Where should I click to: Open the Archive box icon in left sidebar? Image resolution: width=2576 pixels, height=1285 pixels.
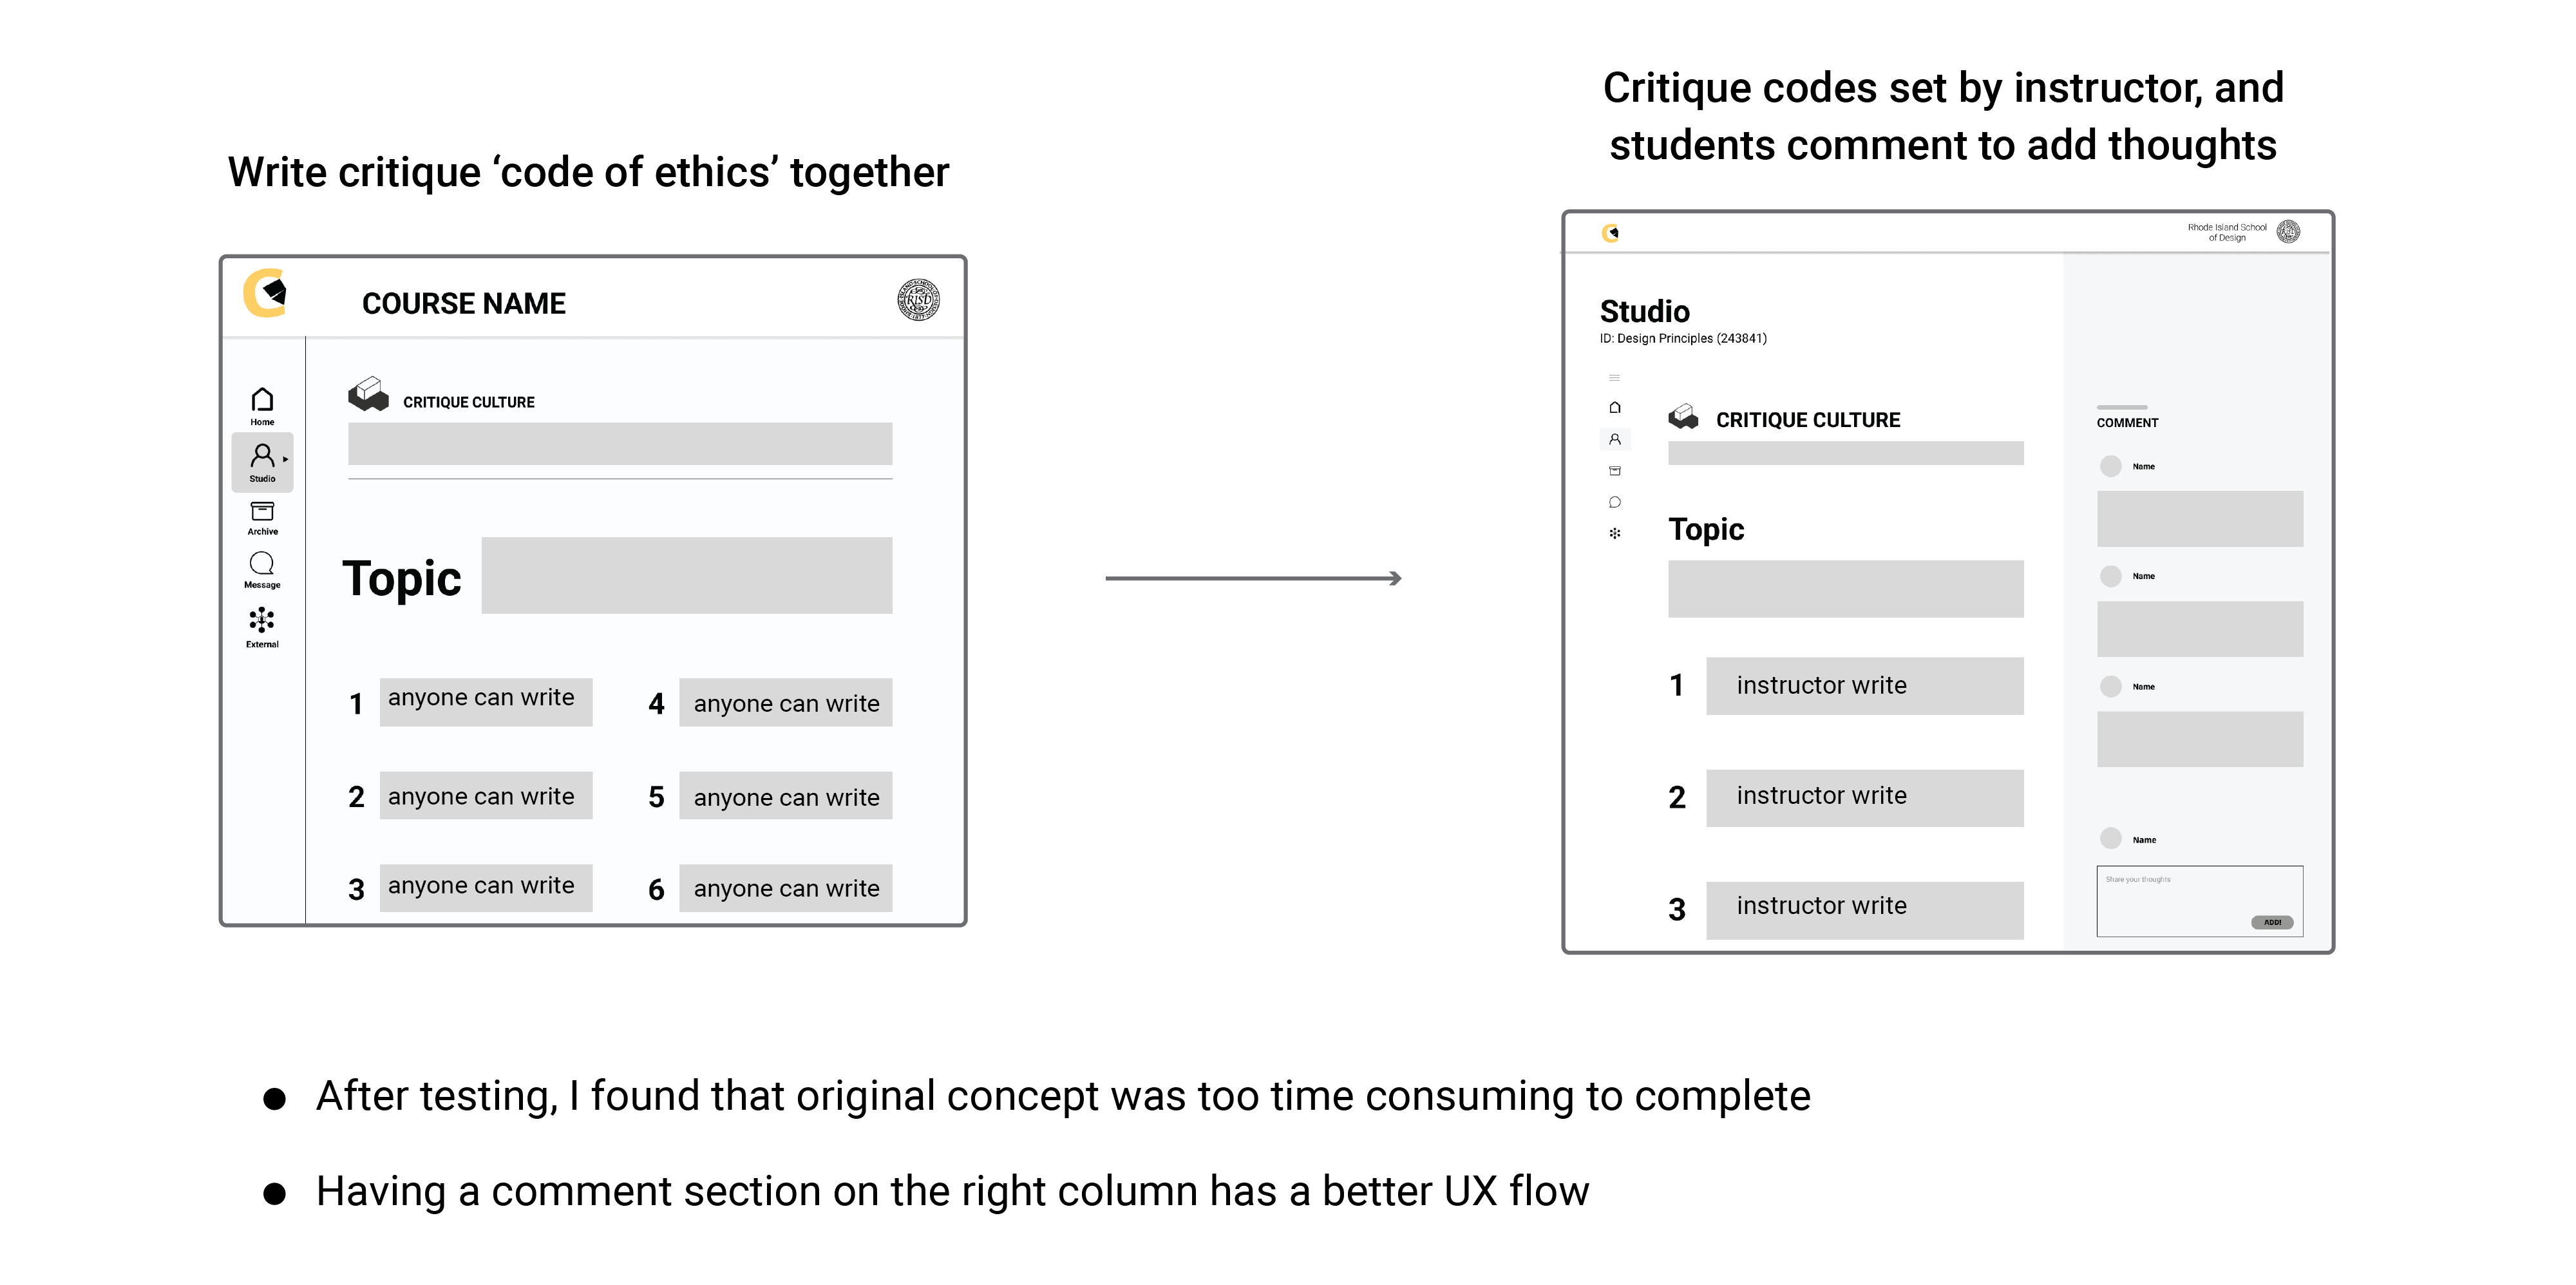pos(262,518)
